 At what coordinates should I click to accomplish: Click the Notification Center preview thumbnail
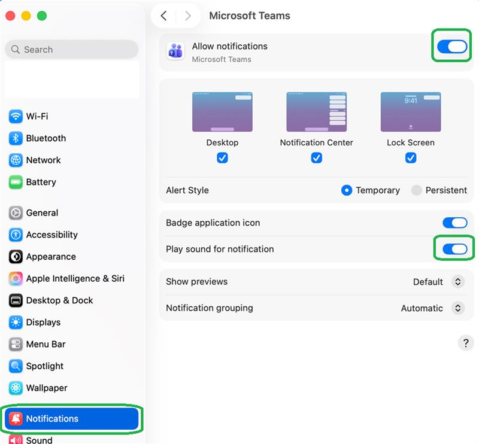[317, 112]
